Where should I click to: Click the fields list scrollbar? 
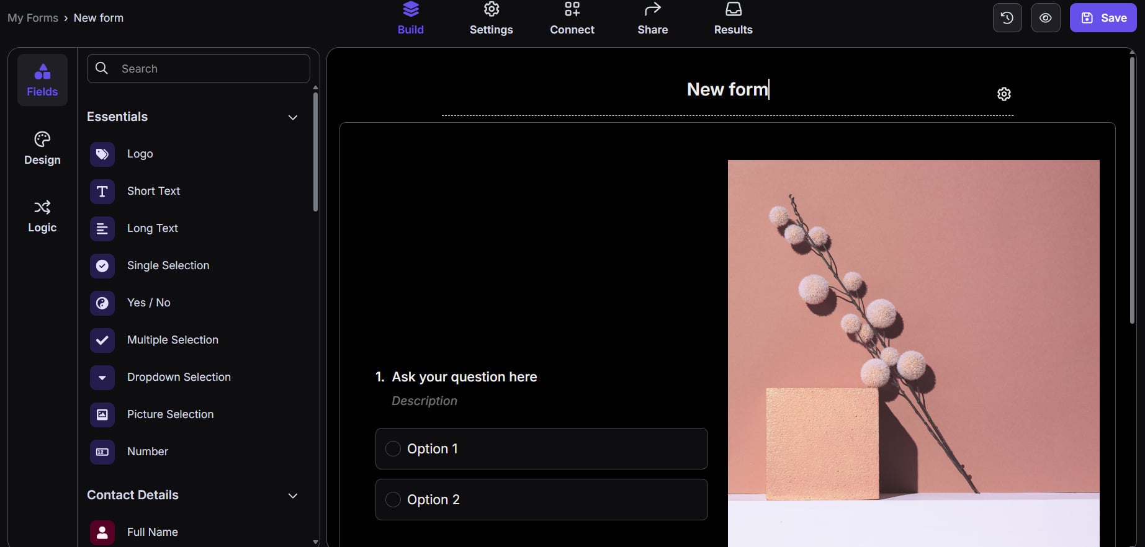[x=315, y=152]
